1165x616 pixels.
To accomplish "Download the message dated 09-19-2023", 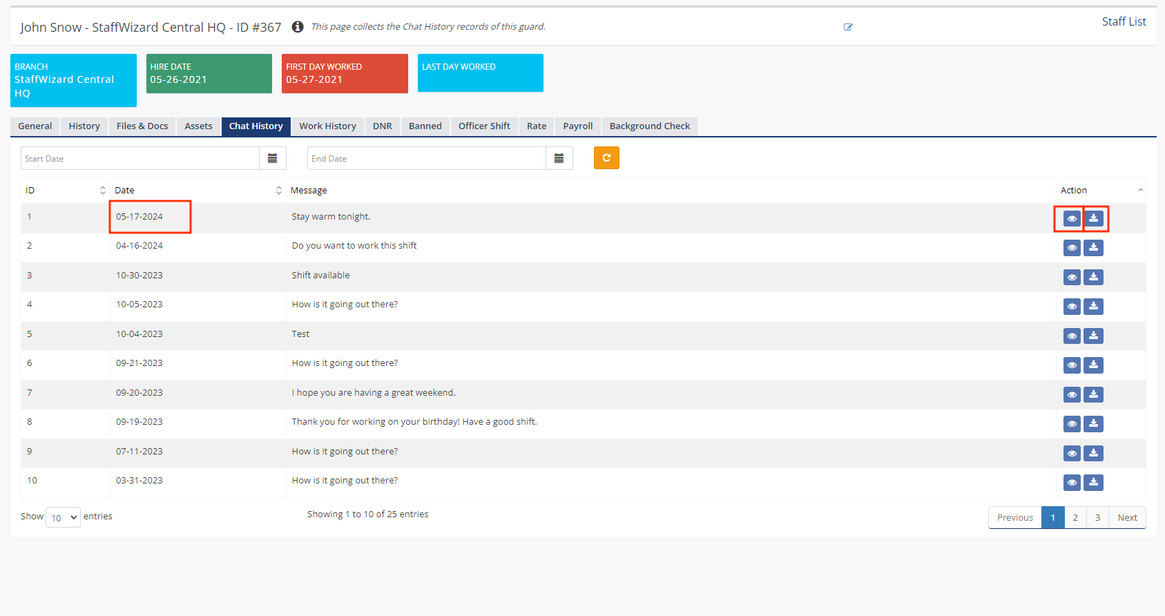I will coord(1093,424).
